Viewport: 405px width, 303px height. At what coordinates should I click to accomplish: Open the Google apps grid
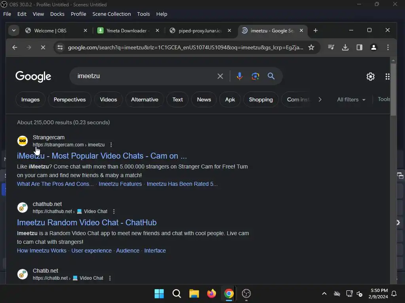[387, 77]
